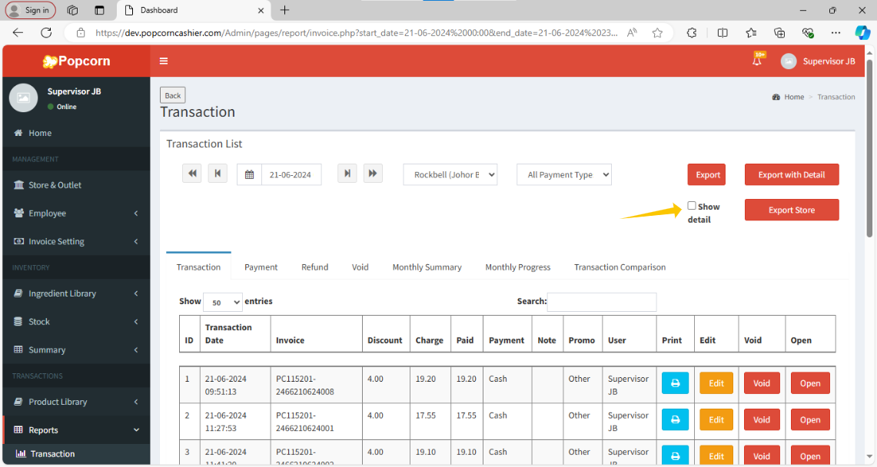Open the All Payment Type dropdown
This screenshot has width=877, height=467.
click(x=564, y=175)
